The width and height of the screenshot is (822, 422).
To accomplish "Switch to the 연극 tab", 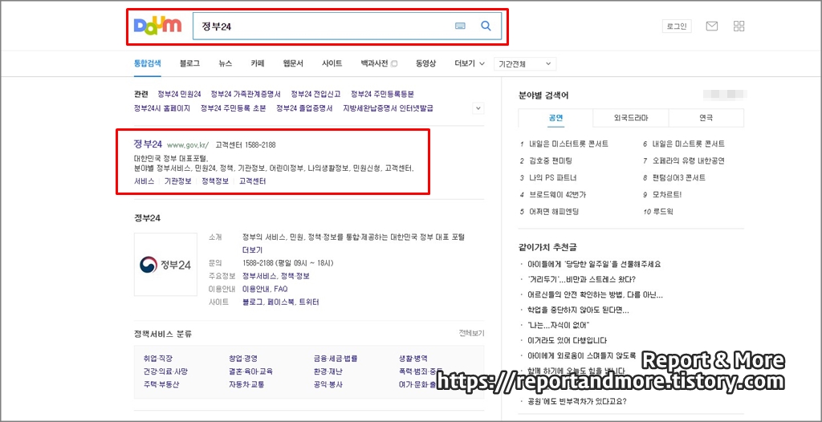I will pos(706,118).
